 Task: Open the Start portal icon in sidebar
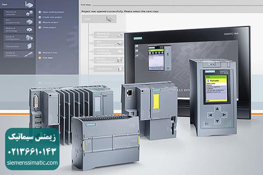pos(29,4)
